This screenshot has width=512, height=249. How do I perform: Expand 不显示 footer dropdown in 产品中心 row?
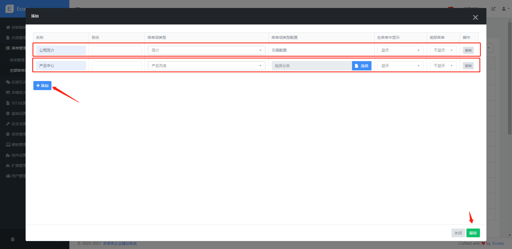(443, 66)
